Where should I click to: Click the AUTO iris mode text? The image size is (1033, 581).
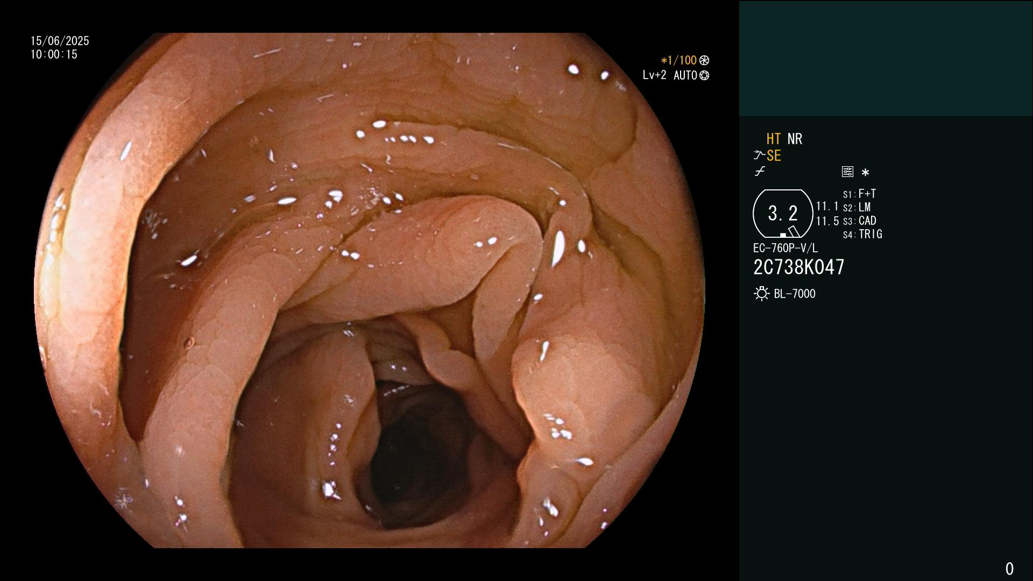[x=685, y=75]
